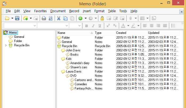Image resolution: width=186 pixels, height=108 pixels.
Task: Click the Save floppy disk icon
Action: [x=17, y=18]
